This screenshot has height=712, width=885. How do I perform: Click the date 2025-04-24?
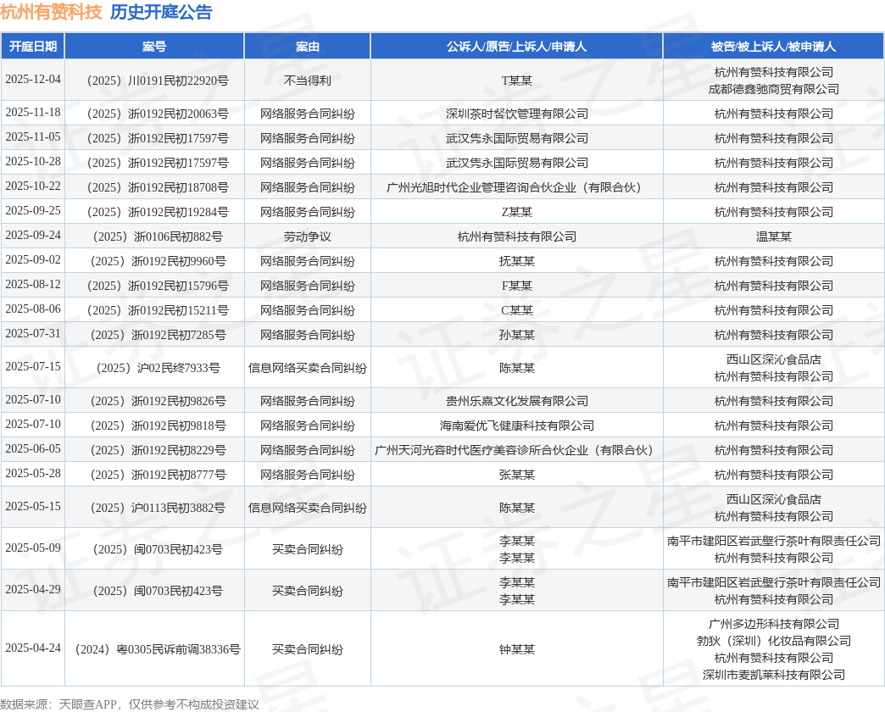pos(33,648)
